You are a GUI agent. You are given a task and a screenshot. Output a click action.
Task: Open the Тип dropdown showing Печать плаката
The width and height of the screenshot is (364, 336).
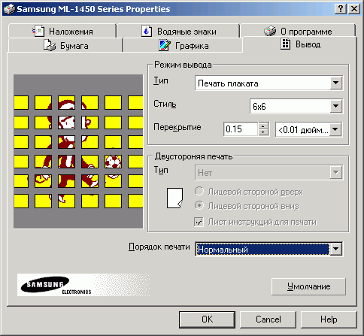coord(268,83)
